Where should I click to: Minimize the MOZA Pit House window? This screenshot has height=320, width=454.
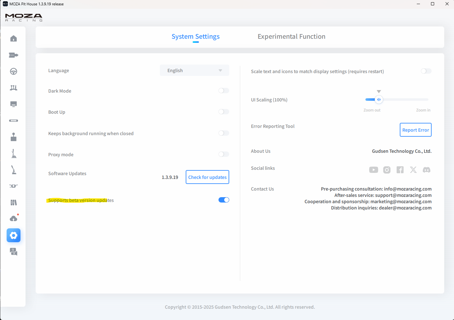[418, 4]
